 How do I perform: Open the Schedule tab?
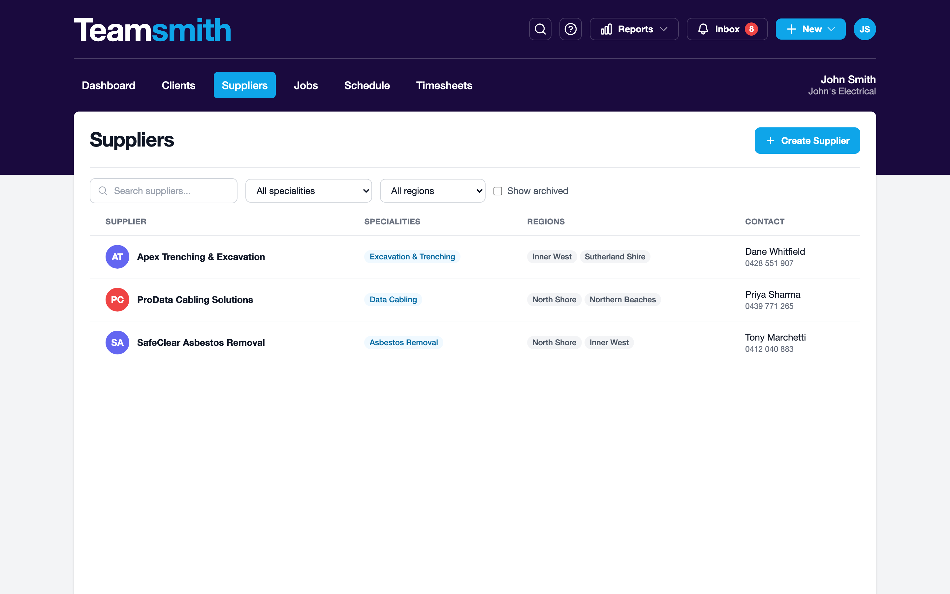click(367, 85)
